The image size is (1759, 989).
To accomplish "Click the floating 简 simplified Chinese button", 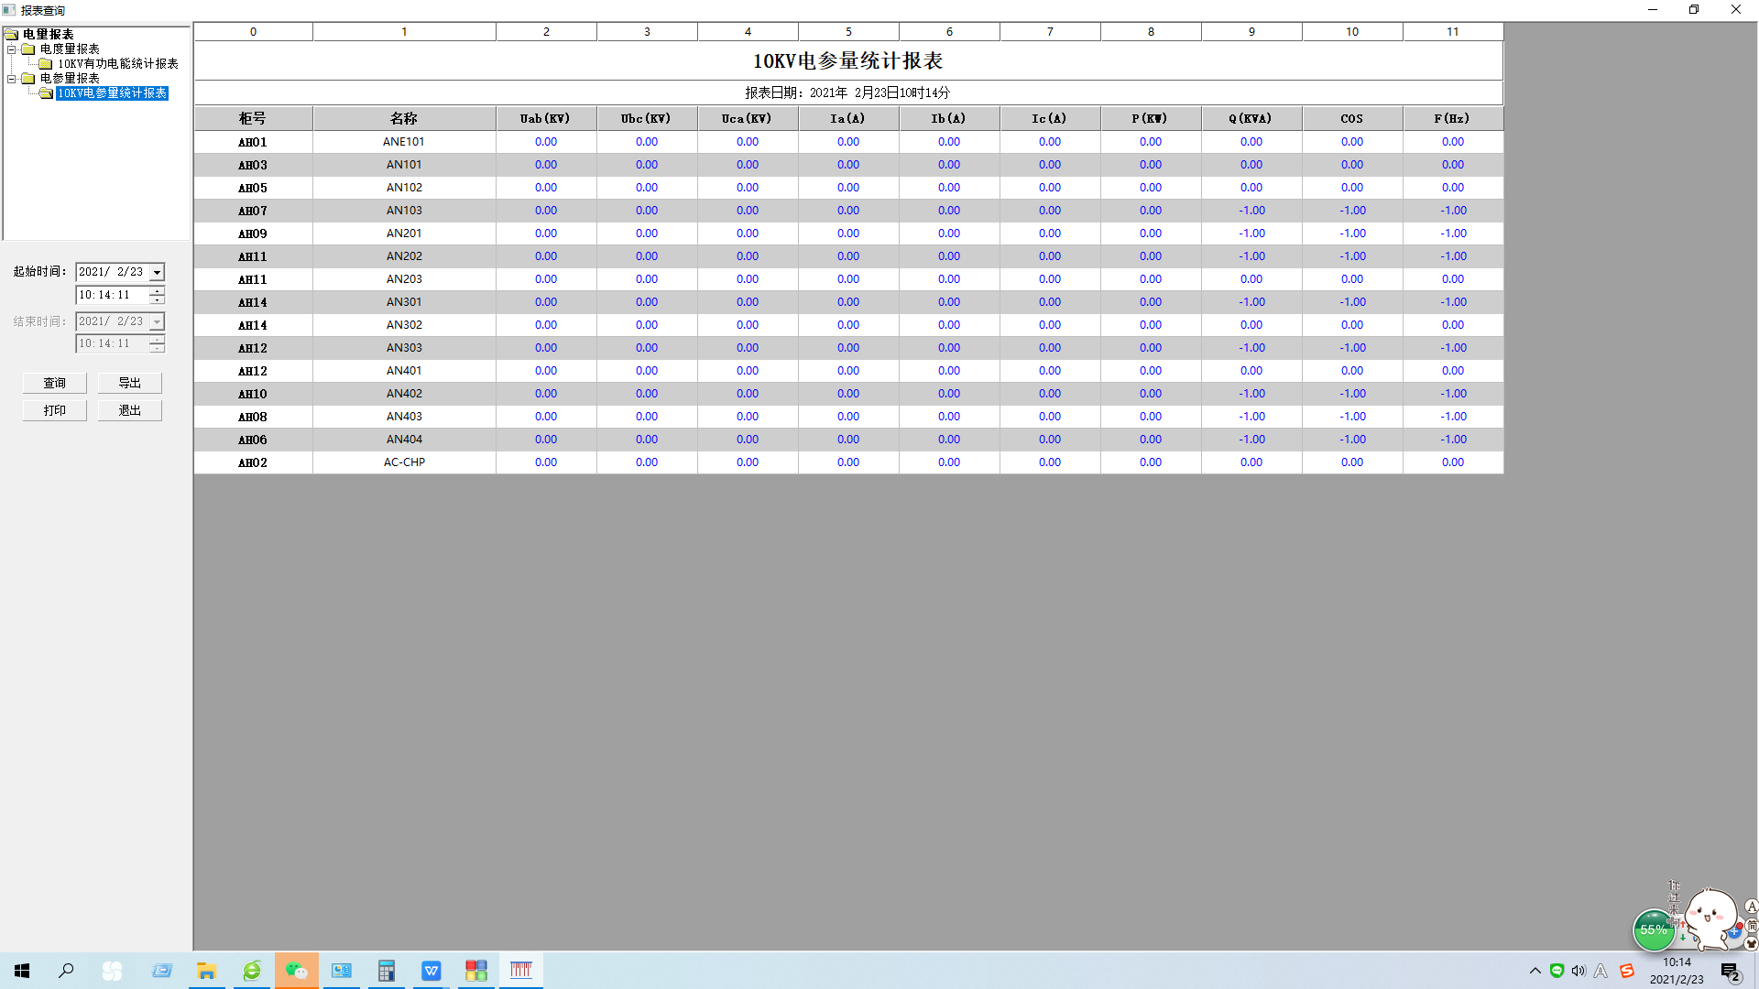I will (1752, 926).
